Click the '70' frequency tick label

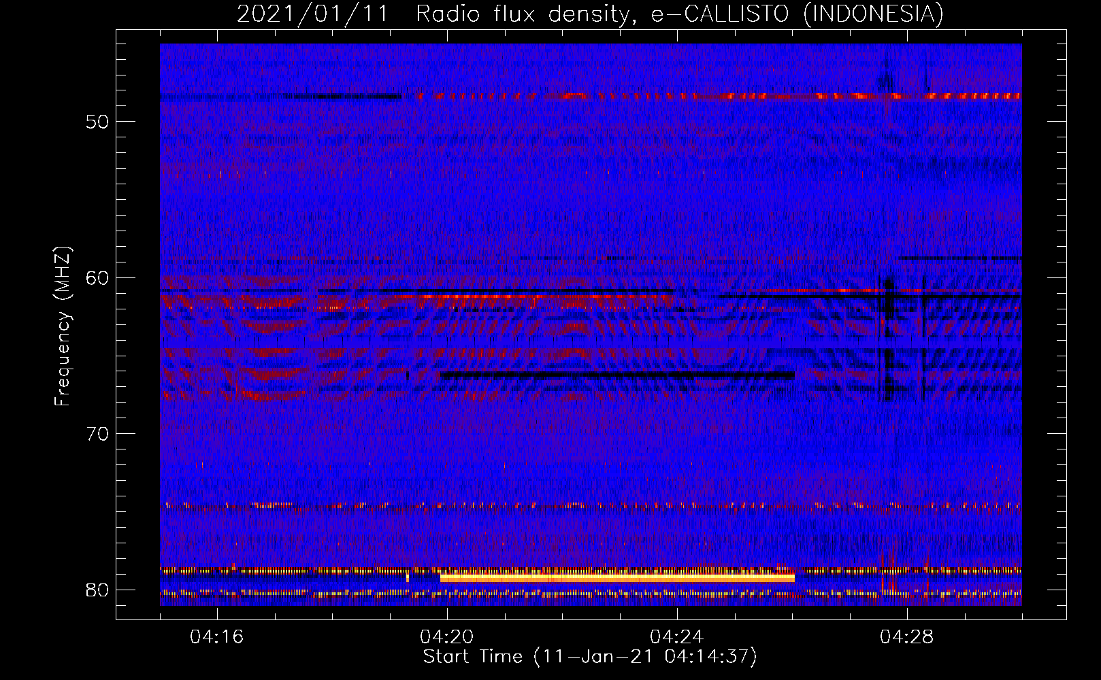tap(97, 434)
